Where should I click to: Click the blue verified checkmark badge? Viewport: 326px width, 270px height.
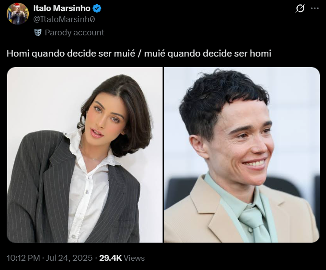click(97, 8)
